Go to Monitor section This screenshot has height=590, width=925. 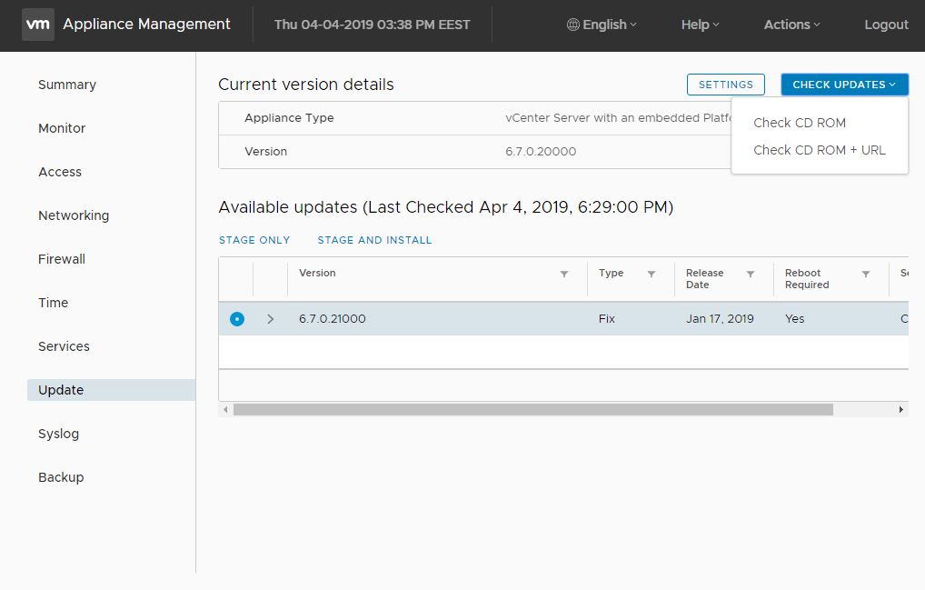click(62, 128)
